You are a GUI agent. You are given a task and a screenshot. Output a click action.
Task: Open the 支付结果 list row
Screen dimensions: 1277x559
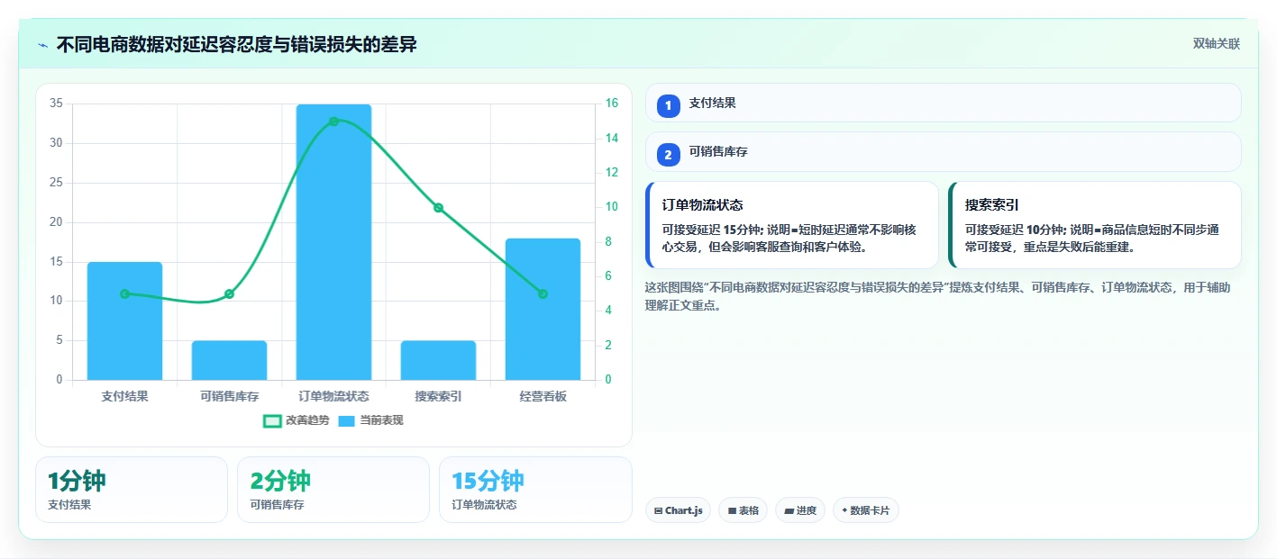tap(943, 103)
